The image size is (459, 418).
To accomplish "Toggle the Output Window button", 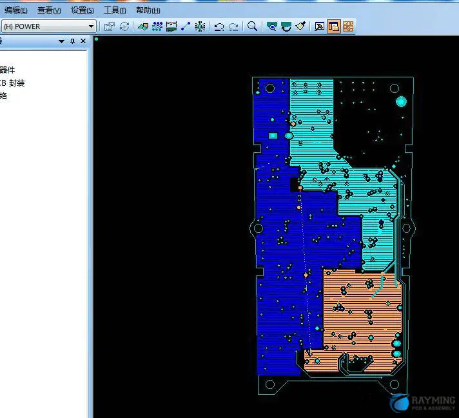I will pos(333,26).
